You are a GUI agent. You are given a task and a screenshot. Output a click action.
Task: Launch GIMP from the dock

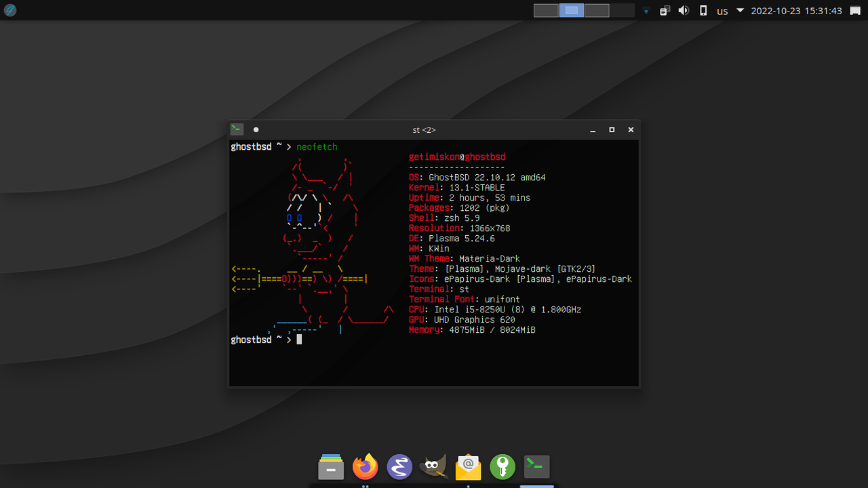pyautogui.click(x=434, y=466)
